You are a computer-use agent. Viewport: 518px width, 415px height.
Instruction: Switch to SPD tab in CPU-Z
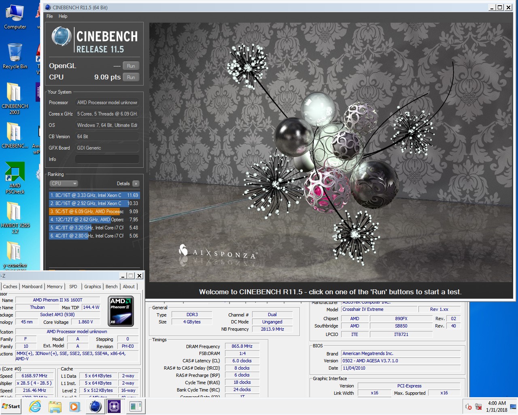[73, 287]
